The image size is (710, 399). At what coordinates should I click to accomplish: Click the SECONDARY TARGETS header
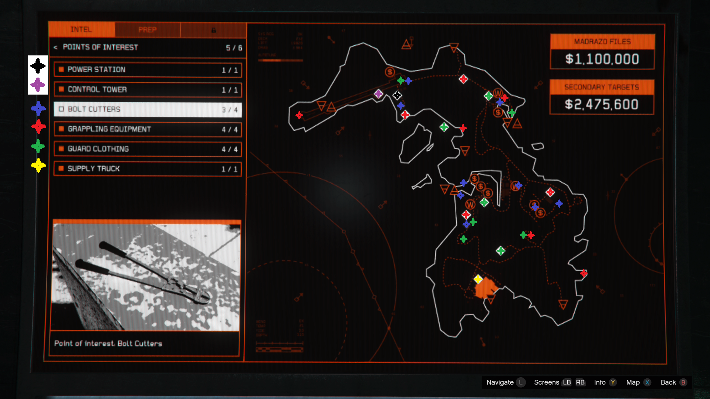[602, 87]
